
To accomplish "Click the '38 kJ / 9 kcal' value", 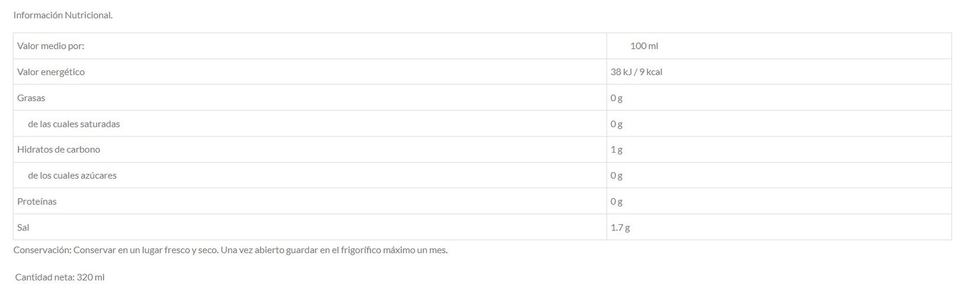I will (x=636, y=72).
